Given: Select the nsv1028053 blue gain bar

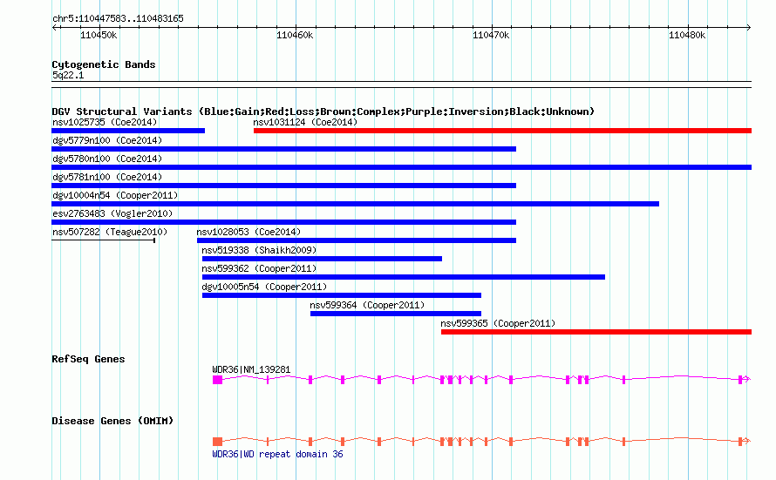Looking at the screenshot, I should click(357, 240).
